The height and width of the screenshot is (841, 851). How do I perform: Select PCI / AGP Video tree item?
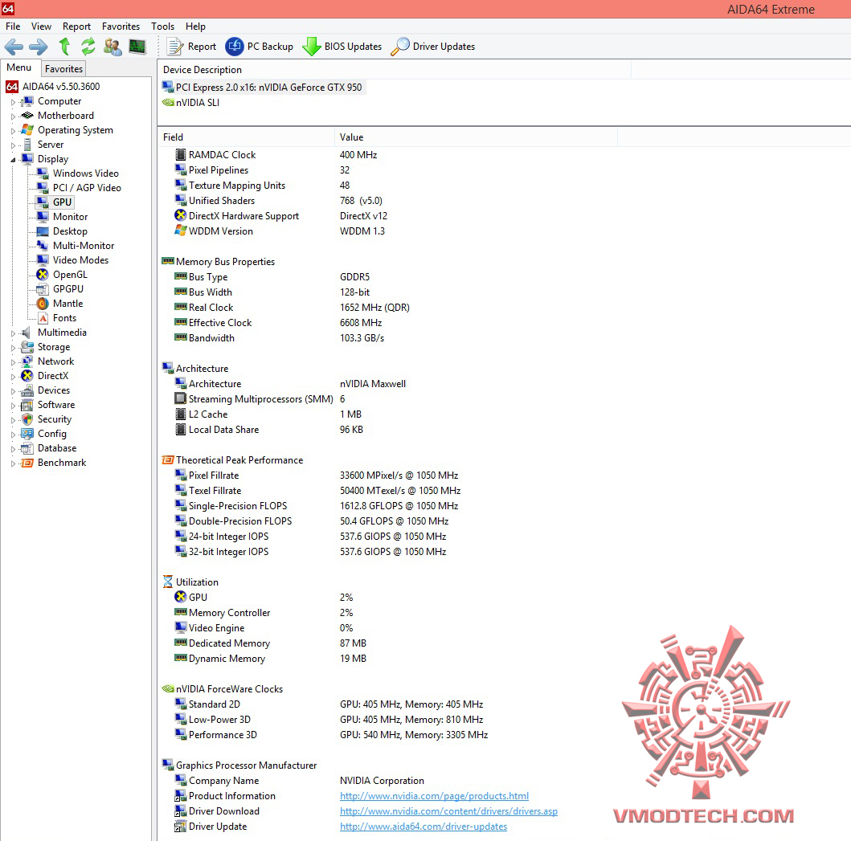click(87, 188)
